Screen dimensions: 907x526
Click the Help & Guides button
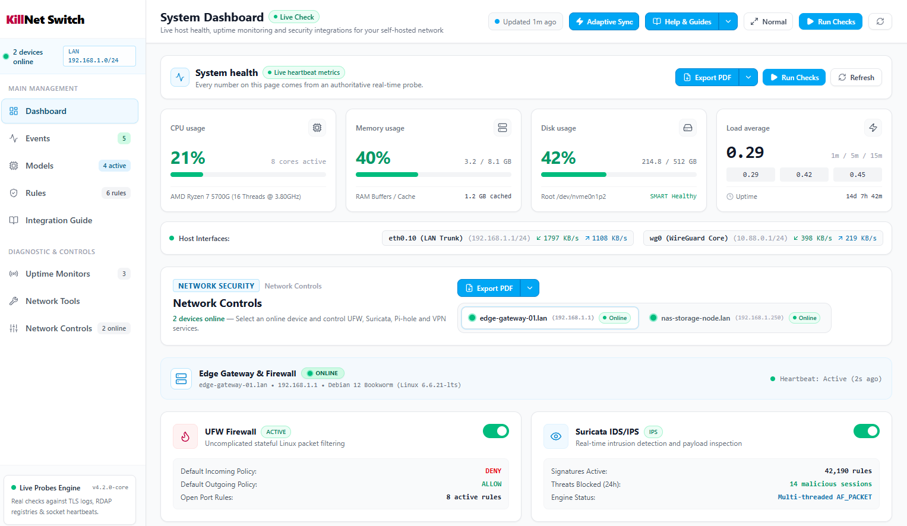pos(682,21)
